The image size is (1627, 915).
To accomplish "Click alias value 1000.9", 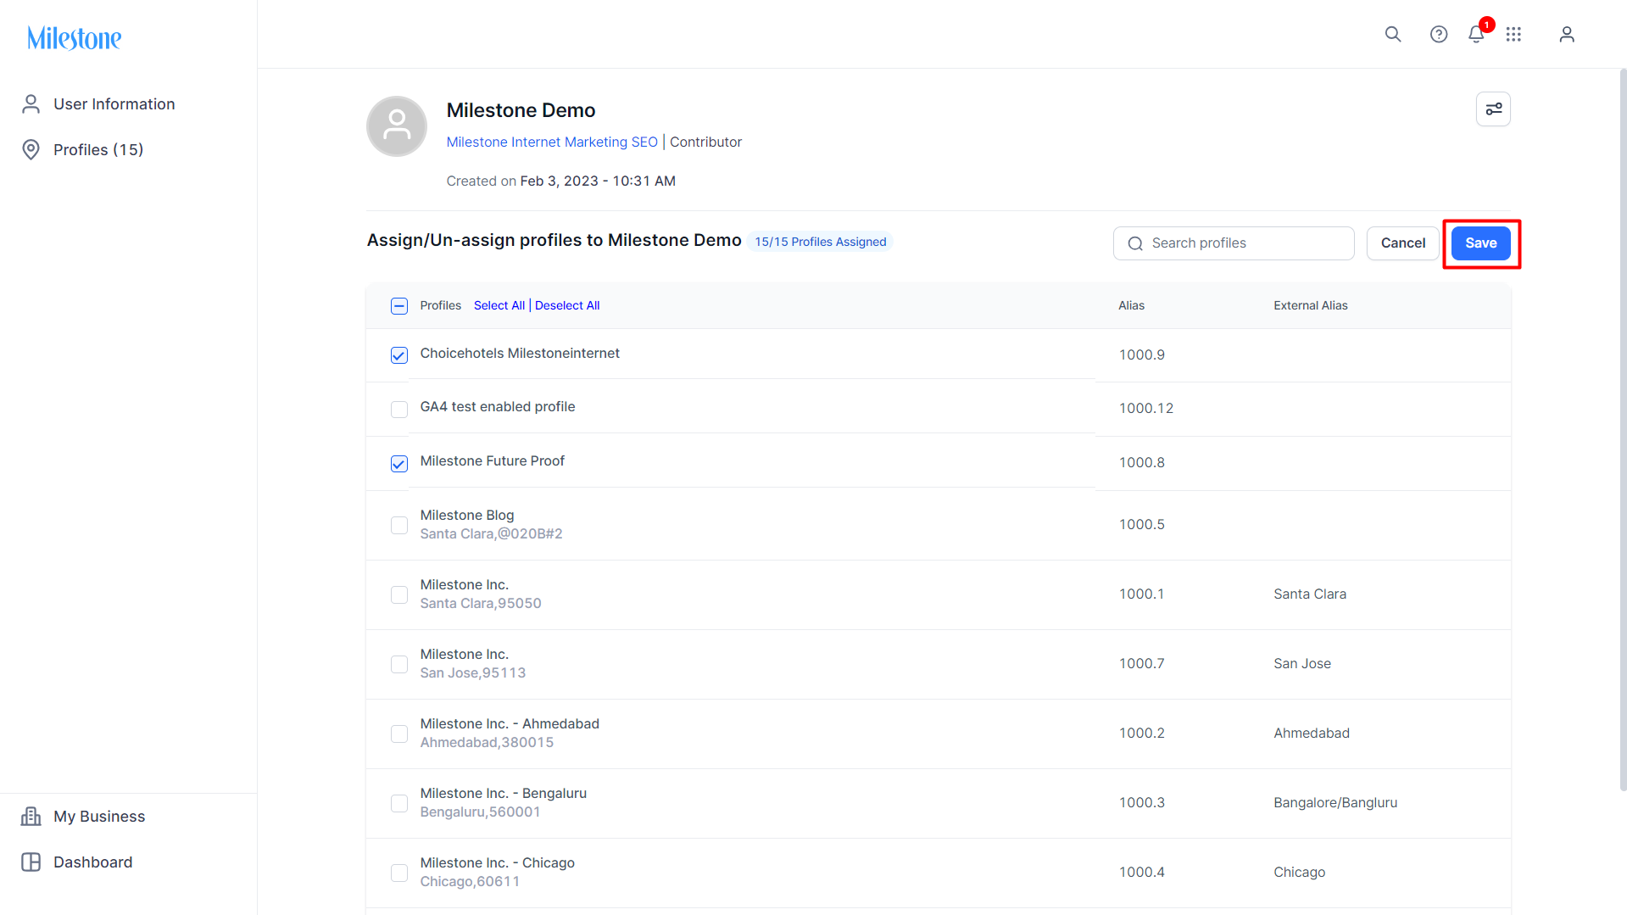I will (1141, 354).
